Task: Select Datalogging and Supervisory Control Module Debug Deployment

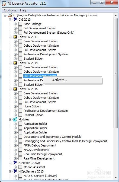Action: click(65, 141)
